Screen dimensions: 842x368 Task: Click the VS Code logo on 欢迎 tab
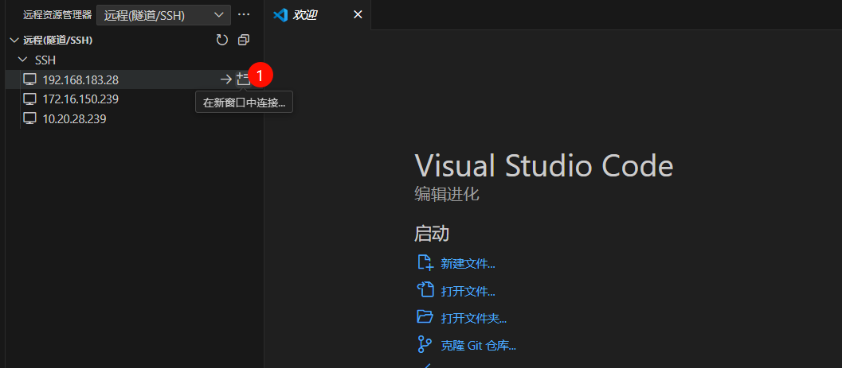tap(280, 15)
